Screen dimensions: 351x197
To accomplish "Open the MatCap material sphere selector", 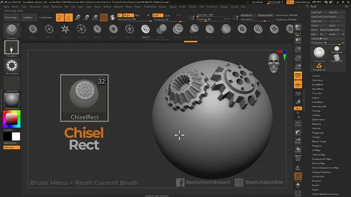I will pyautogui.click(x=12, y=100).
